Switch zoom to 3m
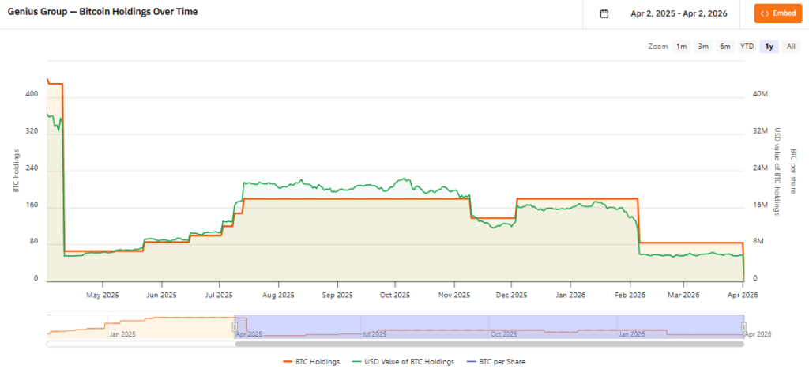Viewport: 809px width, 373px height. coord(703,47)
